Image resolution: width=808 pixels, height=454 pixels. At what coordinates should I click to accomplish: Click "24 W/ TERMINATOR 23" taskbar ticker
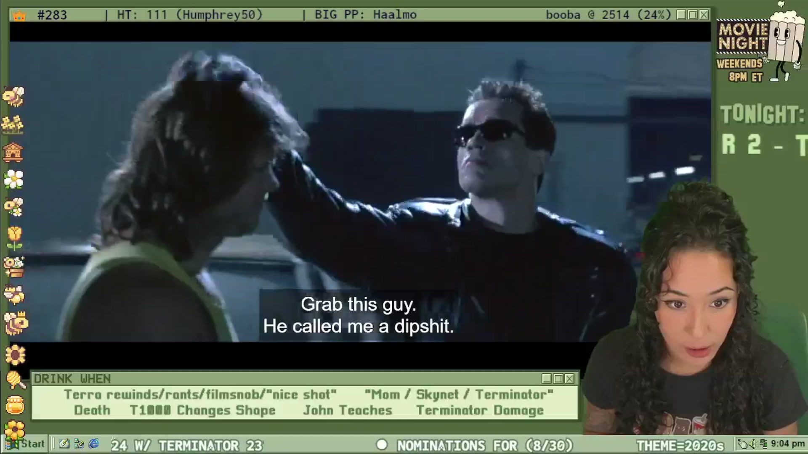click(x=187, y=445)
